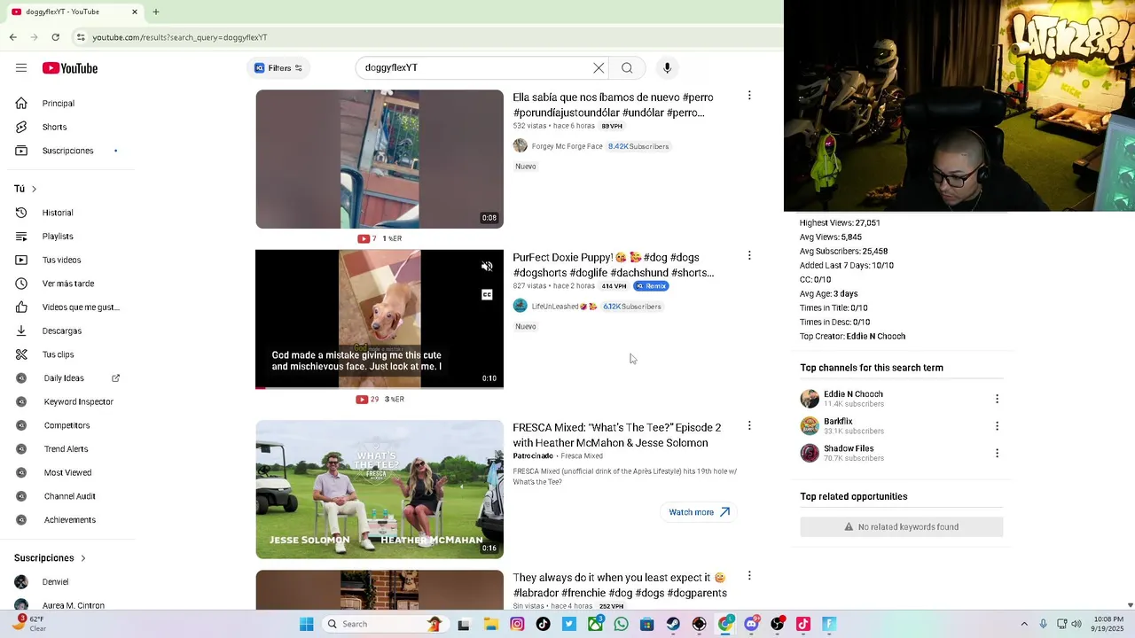The height and width of the screenshot is (638, 1135).
Task: Open more options for Ella sabía video
Action: coord(749,95)
